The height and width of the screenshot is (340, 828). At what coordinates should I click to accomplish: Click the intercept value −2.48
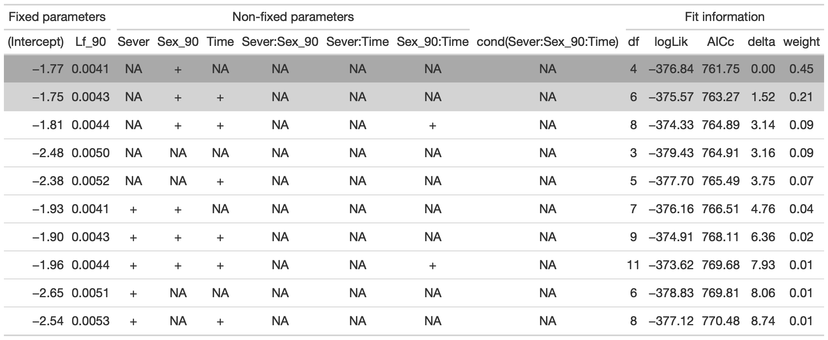[x=48, y=153]
